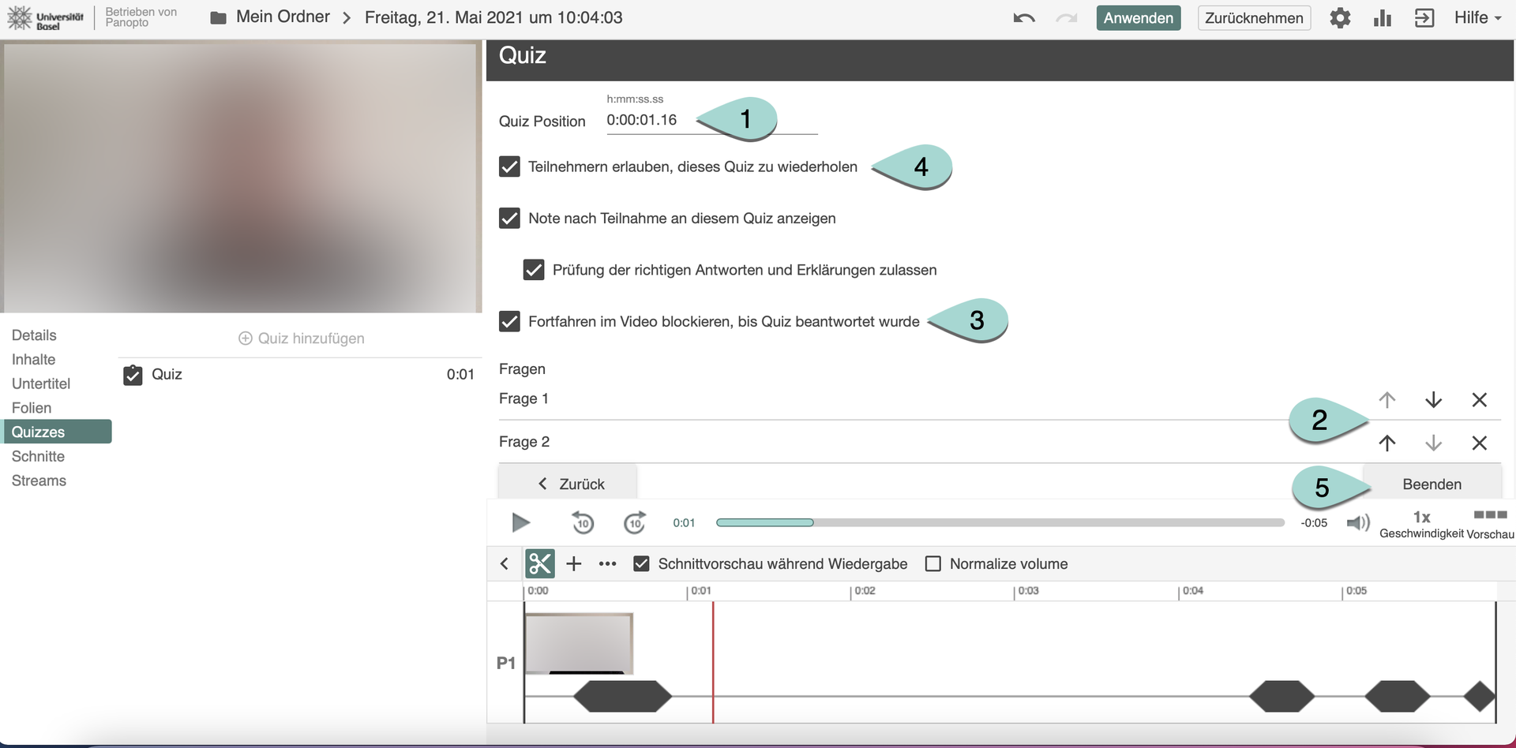This screenshot has width=1516, height=748.
Task: Move Frage 2 up with arrow
Action: [1387, 443]
